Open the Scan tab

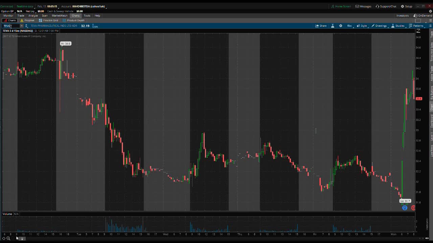(x=45, y=16)
